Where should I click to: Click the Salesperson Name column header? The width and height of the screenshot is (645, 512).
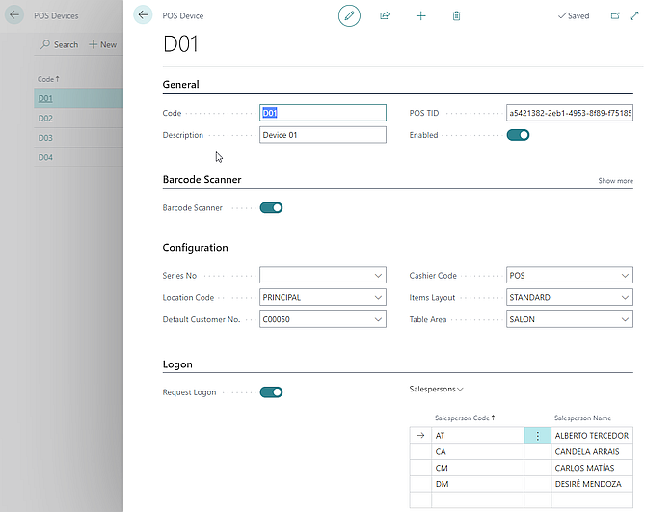[582, 418]
